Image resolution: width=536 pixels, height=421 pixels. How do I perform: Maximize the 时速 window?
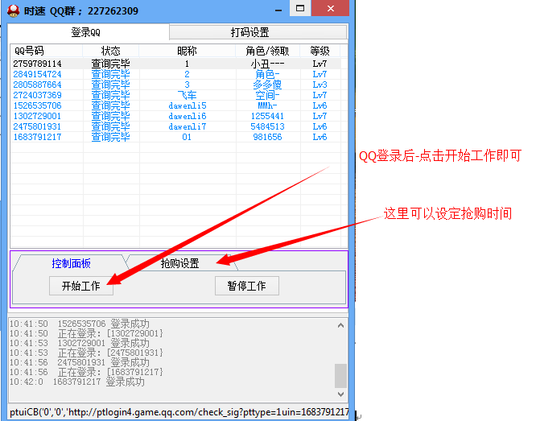[300, 9]
